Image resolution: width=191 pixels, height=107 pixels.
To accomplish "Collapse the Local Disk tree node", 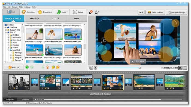I will (x=8, y=50).
